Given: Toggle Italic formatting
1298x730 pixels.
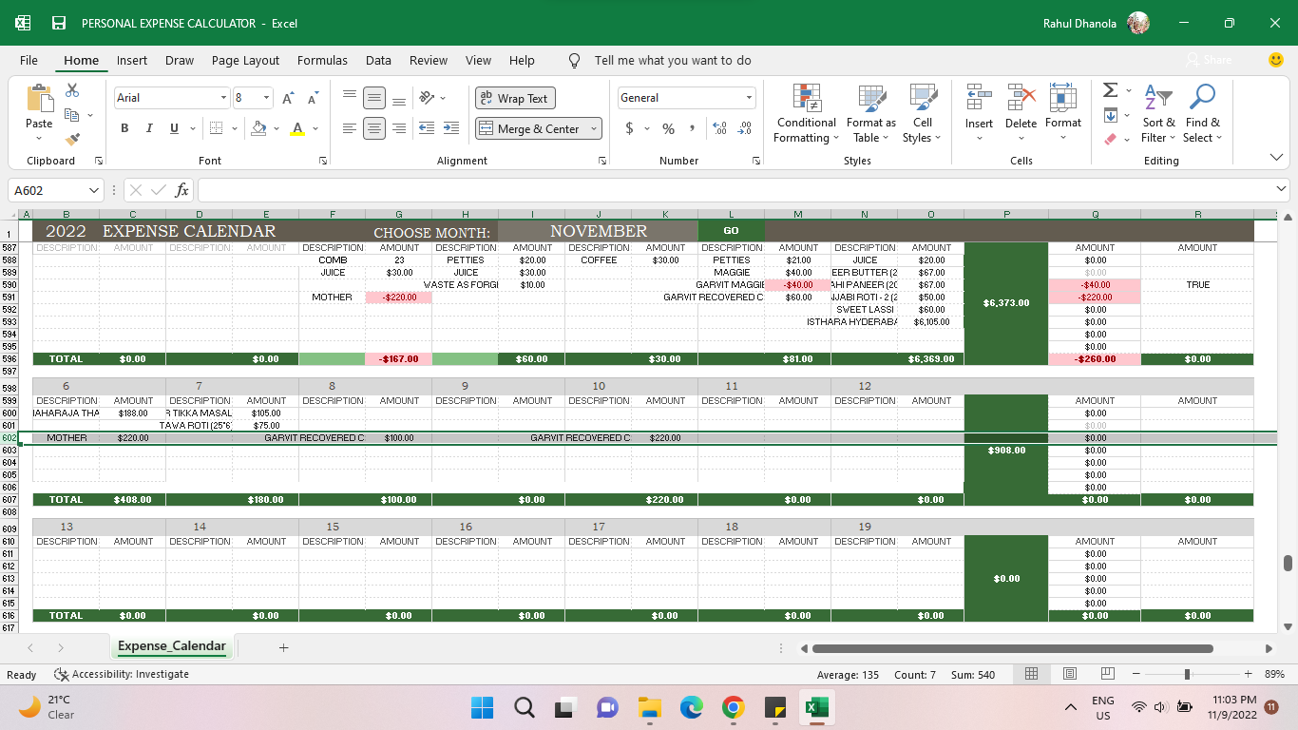Looking at the screenshot, I should coord(149,128).
